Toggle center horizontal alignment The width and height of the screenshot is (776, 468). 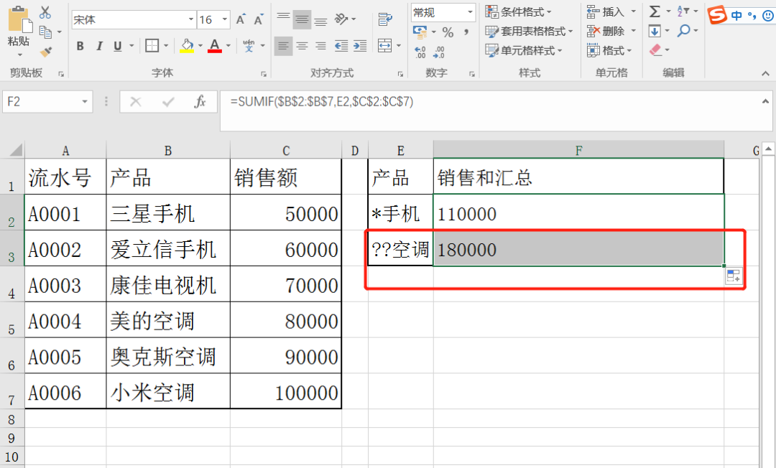[x=302, y=46]
